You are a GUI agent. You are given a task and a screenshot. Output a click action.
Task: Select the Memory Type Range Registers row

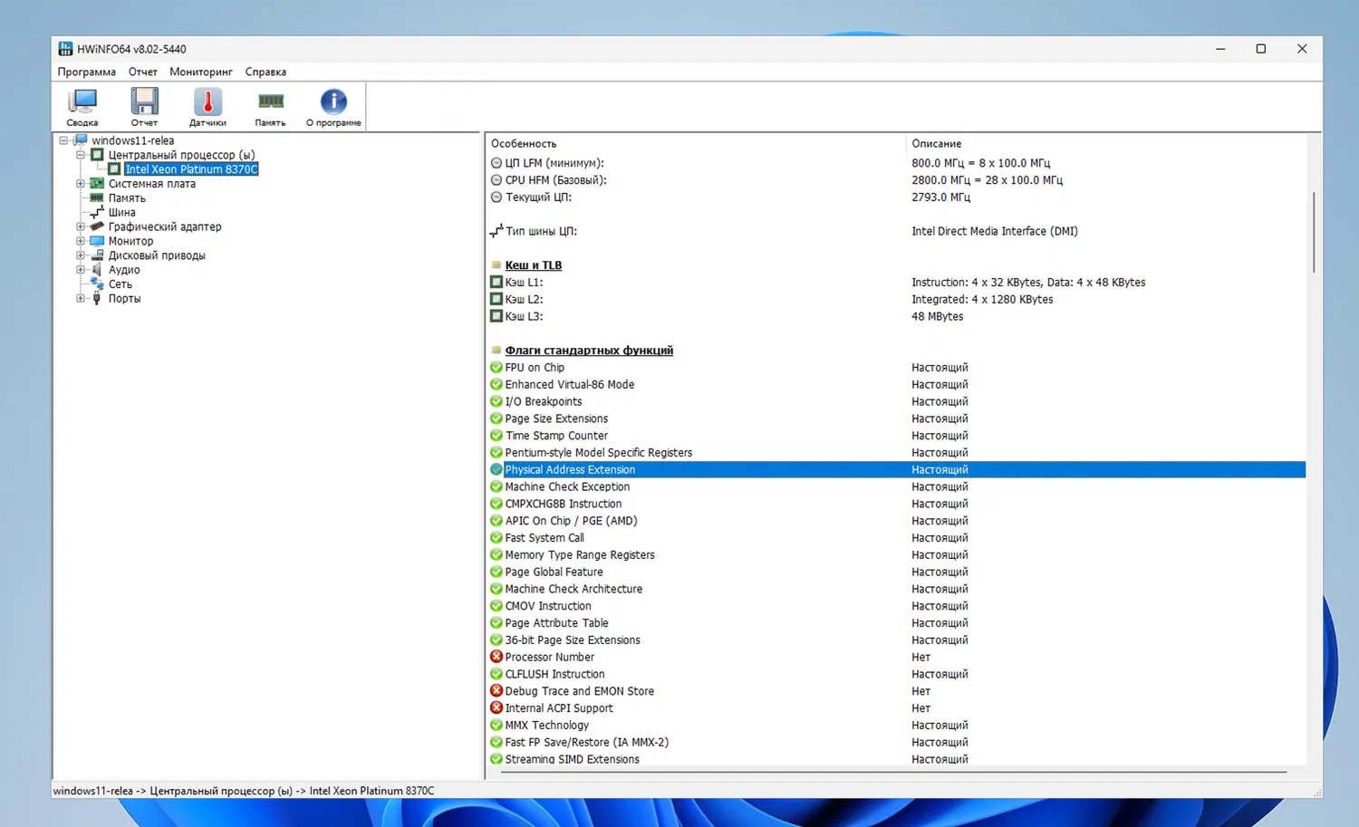click(897, 555)
